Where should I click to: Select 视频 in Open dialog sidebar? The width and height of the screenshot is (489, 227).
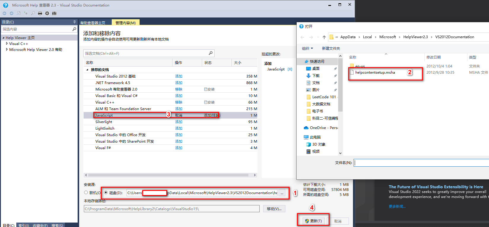tap(313, 151)
